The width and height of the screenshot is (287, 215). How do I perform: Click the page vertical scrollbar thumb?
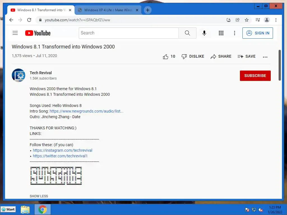coord(279,65)
